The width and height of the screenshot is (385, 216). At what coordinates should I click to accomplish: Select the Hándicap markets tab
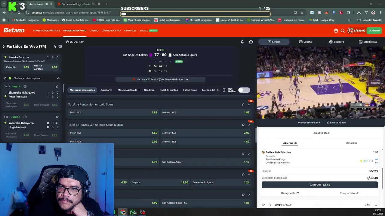pyautogui.click(x=149, y=90)
